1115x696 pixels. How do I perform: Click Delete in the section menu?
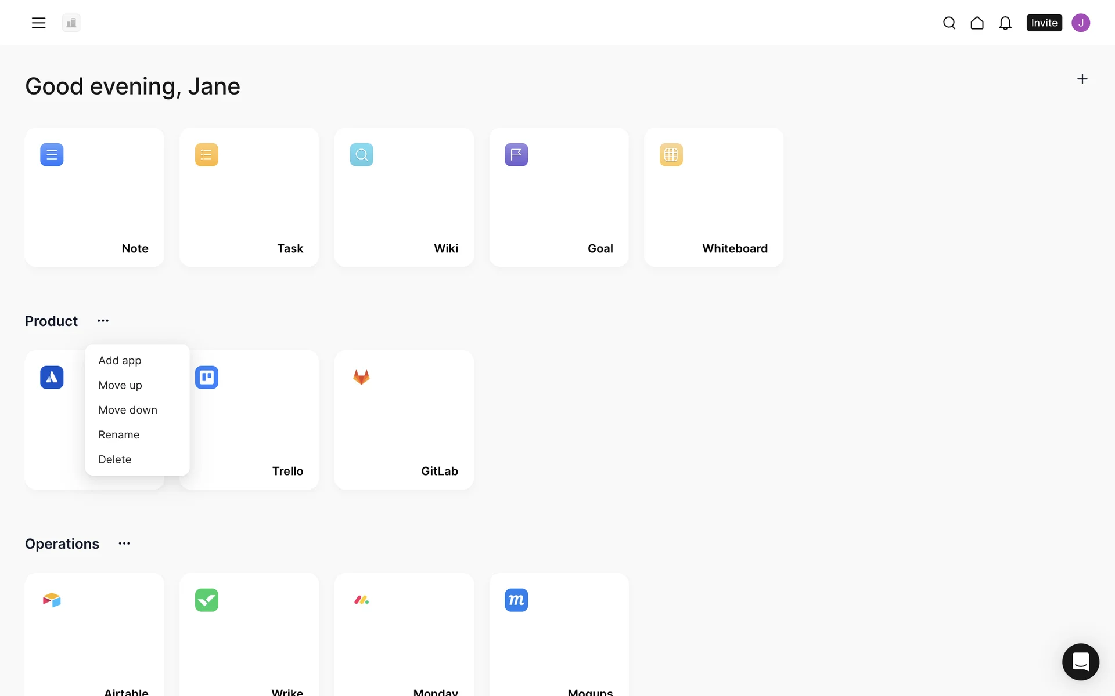tap(115, 459)
